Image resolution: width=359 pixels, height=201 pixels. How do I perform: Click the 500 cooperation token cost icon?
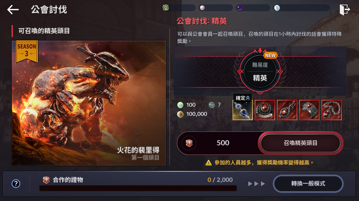point(189,143)
